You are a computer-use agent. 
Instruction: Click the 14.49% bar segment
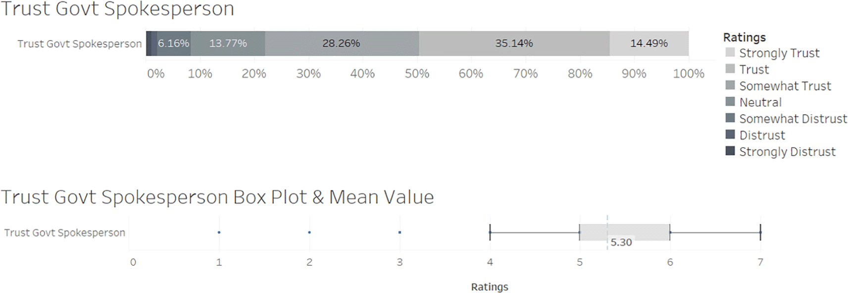click(x=648, y=44)
